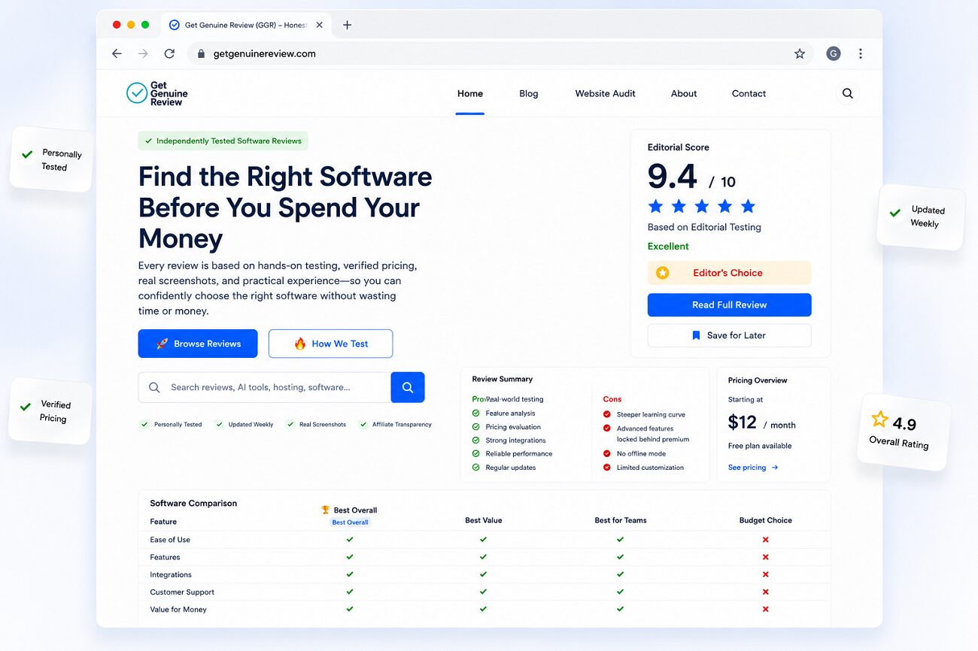978x651 pixels.
Task: Click the first blue rating star
Action: pyautogui.click(x=656, y=206)
